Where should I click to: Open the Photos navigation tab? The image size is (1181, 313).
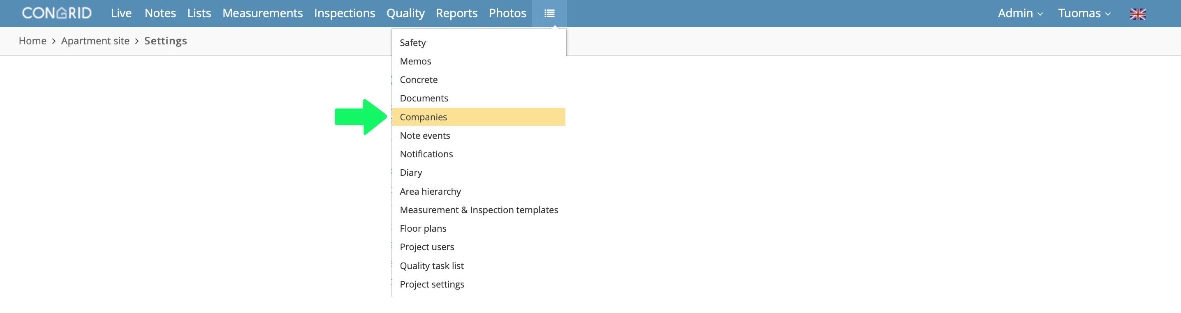[x=507, y=13]
